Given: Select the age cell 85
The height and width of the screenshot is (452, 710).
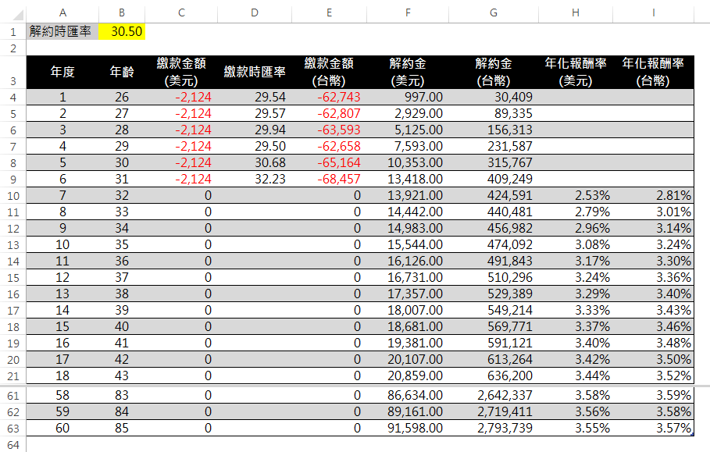Looking at the screenshot, I should (x=122, y=428).
